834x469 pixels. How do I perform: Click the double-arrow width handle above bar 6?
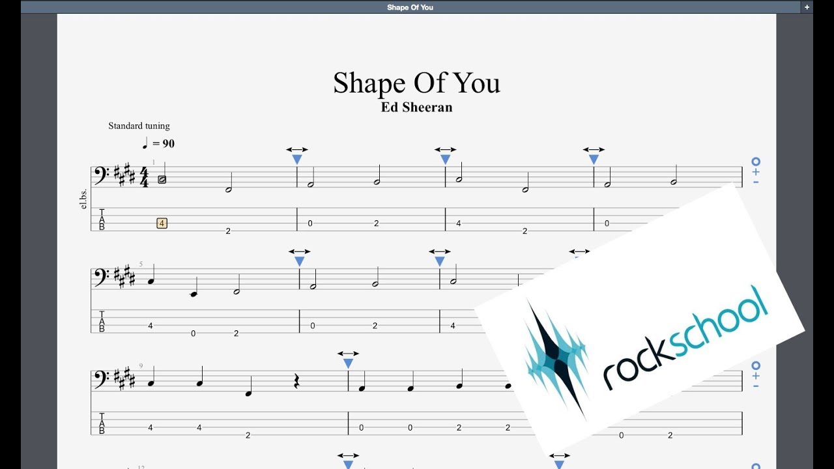point(299,251)
